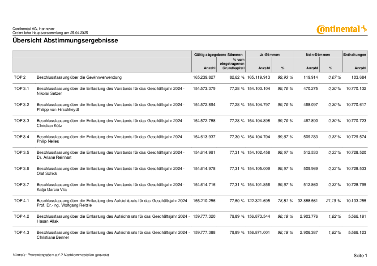Screen dimensions: 377x266
Task: Click Nein count 467.890
Action: point(311,121)
